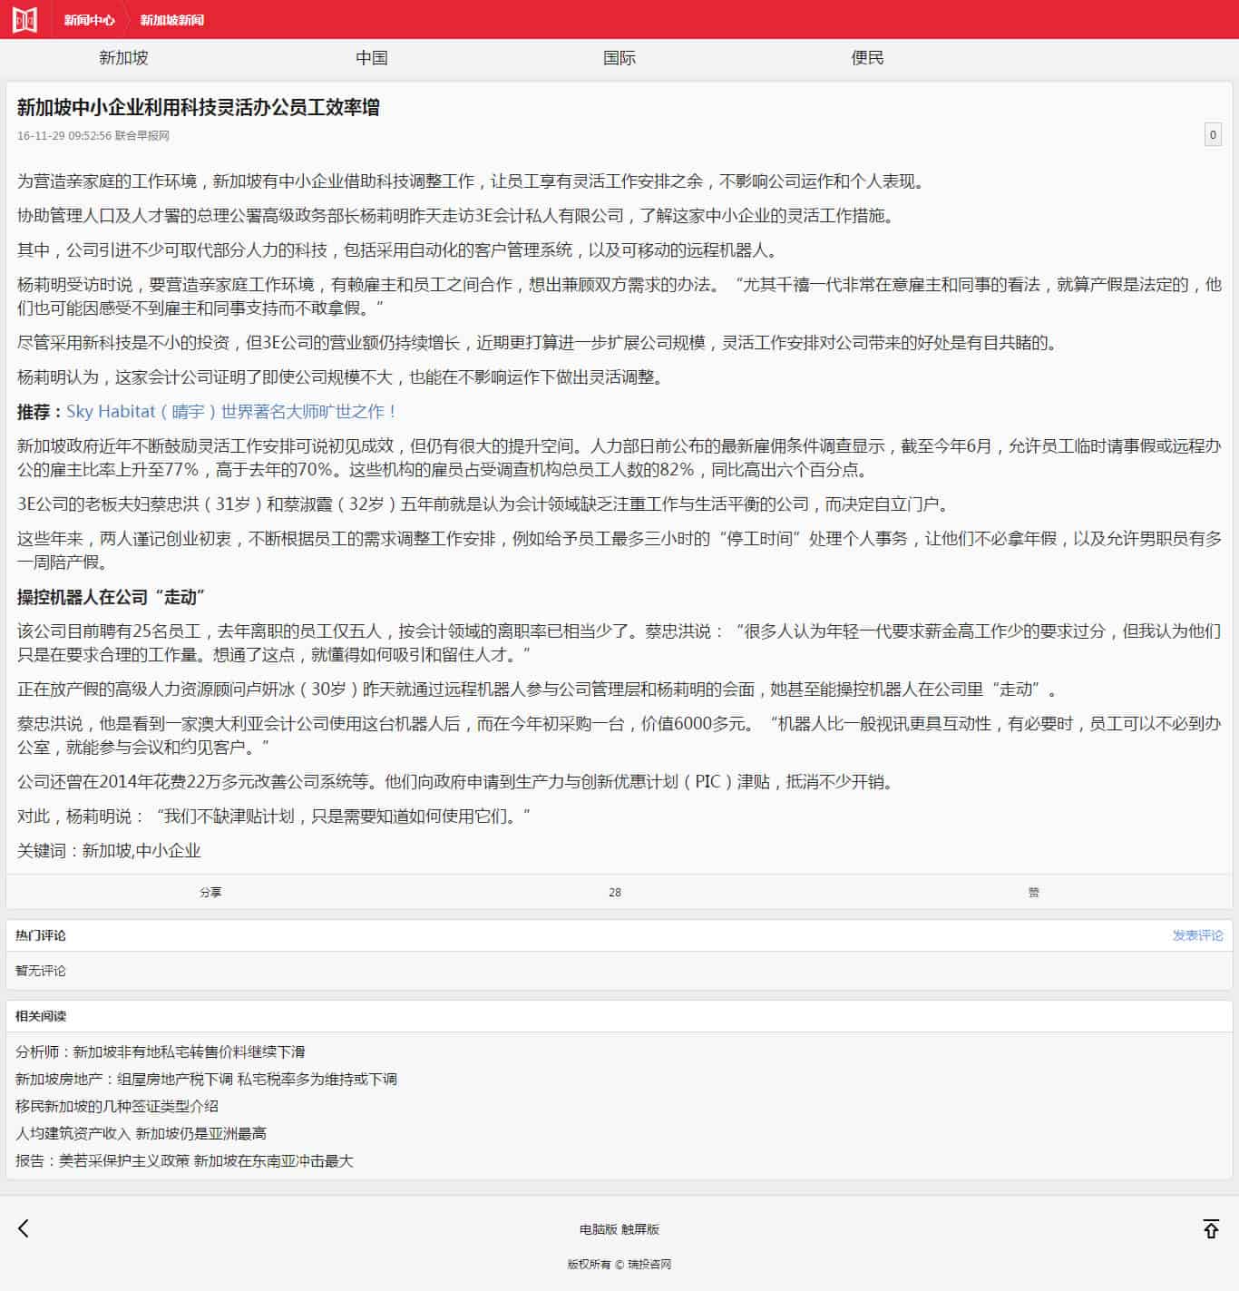This screenshot has width=1239, height=1291.
Task: Switch to the 国际 tab
Action: coord(619,58)
